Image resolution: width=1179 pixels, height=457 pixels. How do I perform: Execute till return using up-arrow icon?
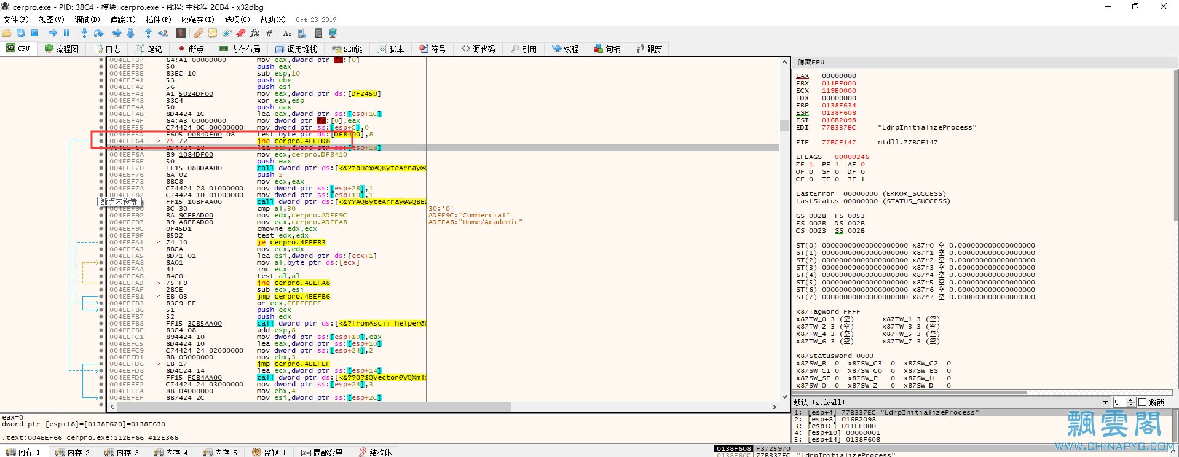(x=148, y=33)
